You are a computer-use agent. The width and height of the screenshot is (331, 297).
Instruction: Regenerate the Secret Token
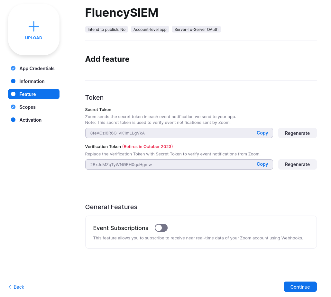[297, 133]
